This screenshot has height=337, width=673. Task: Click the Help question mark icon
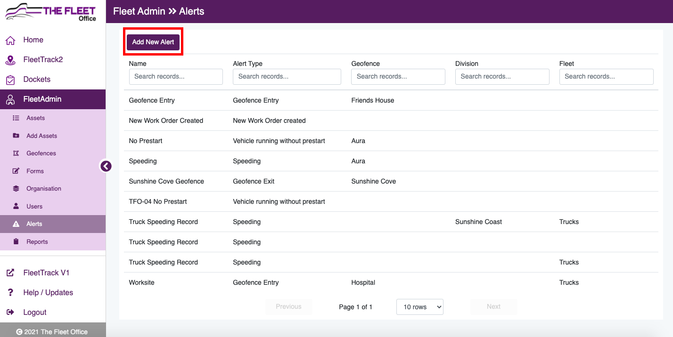tap(10, 293)
